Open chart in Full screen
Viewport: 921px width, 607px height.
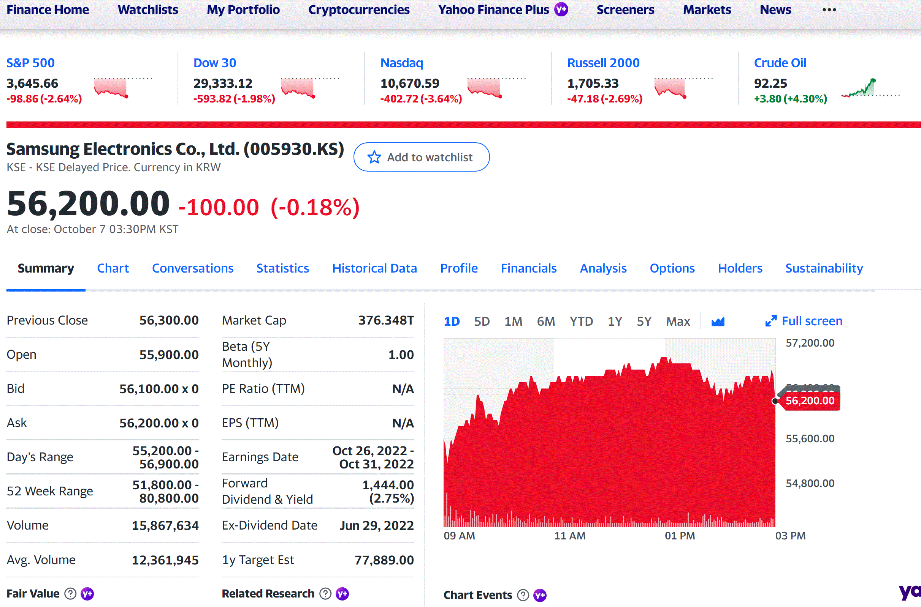point(804,321)
